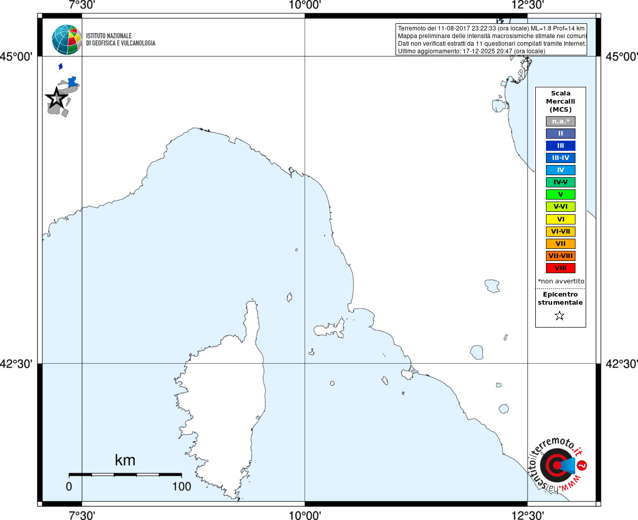Select the yellow VI legend swatch

click(561, 219)
